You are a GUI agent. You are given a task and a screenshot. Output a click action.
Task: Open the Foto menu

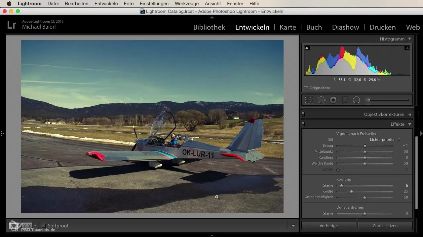[129, 4]
